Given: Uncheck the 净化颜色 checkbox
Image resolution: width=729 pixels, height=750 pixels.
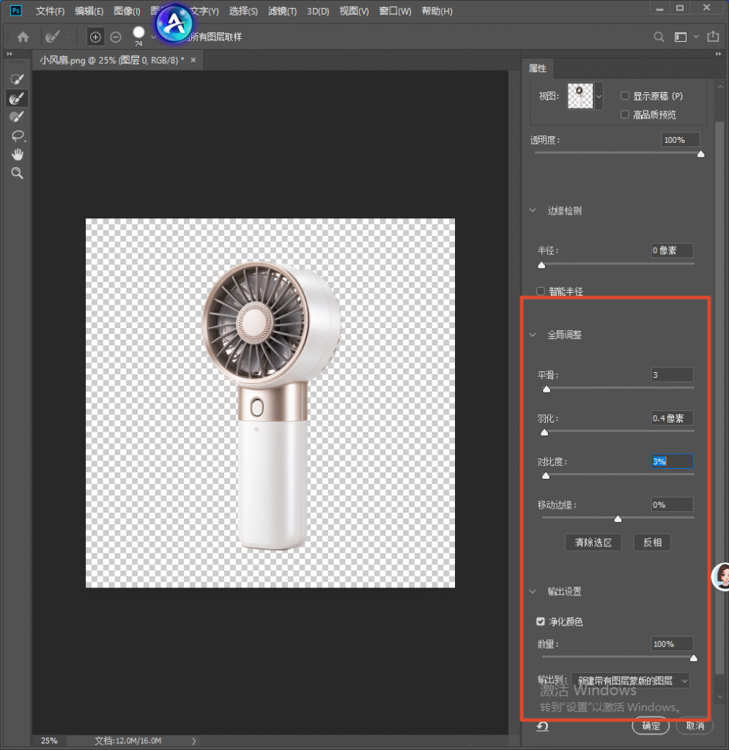Looking at the screenshot, I should (541, 621).
